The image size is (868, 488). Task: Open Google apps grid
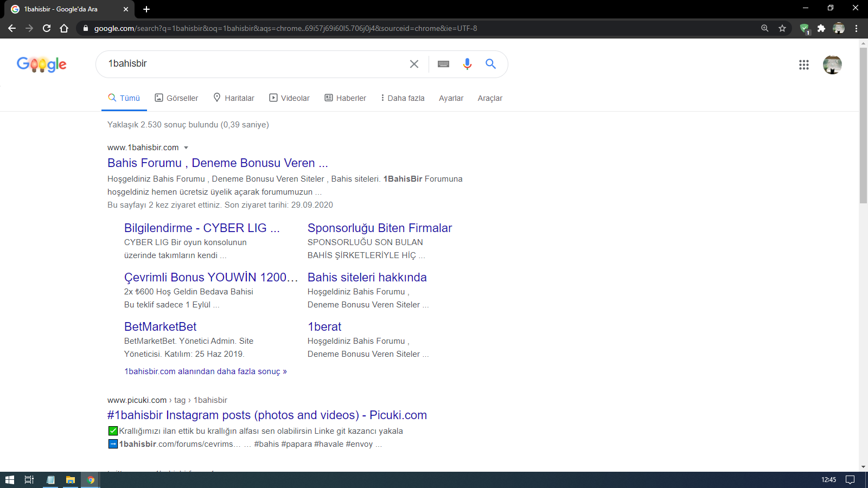(x=804, y=65)
